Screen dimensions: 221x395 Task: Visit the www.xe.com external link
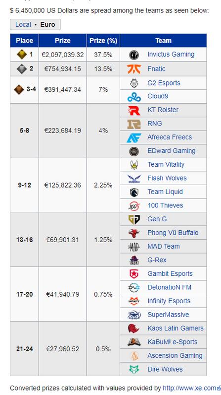[189, 388]
